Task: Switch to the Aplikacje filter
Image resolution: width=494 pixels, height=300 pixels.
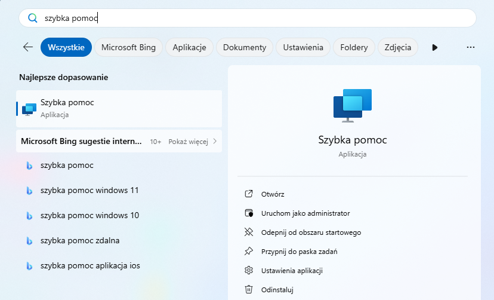Action: click(x=189, y=47)
